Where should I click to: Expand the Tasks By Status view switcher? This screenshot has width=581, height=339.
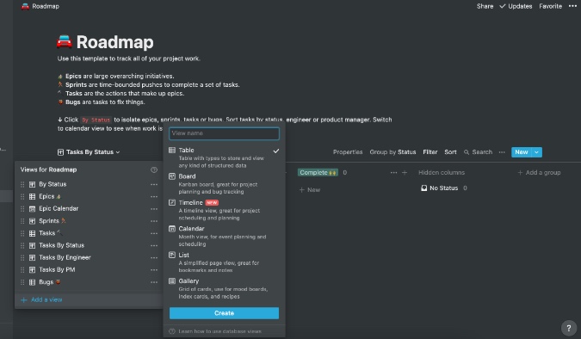[x=89, y=152]
